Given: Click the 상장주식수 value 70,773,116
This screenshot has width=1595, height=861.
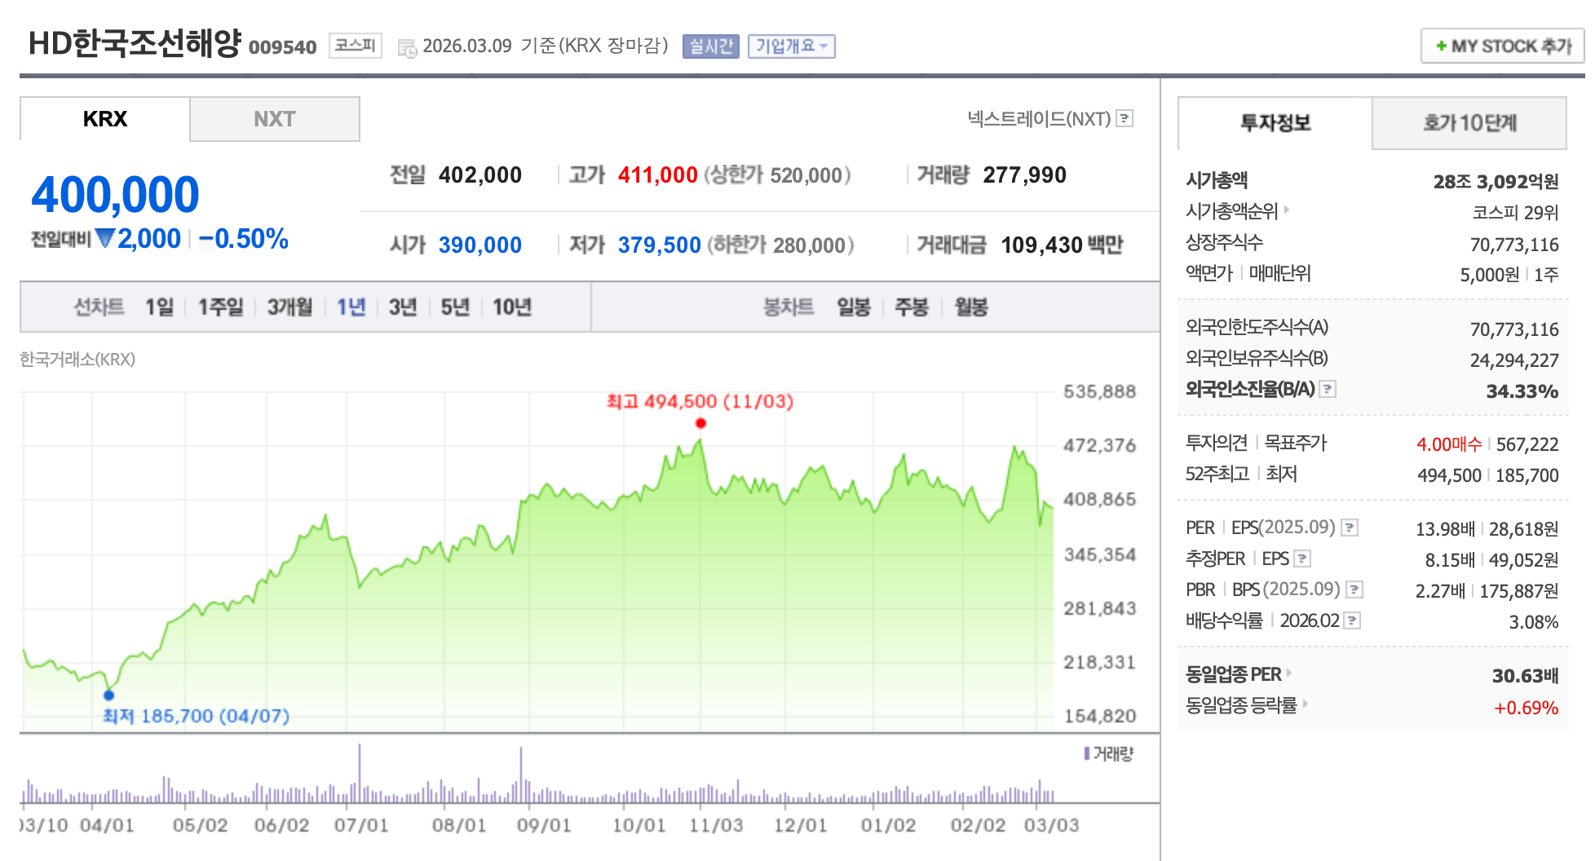Looking at the screenshot, I should click(x=1514, y=245).
